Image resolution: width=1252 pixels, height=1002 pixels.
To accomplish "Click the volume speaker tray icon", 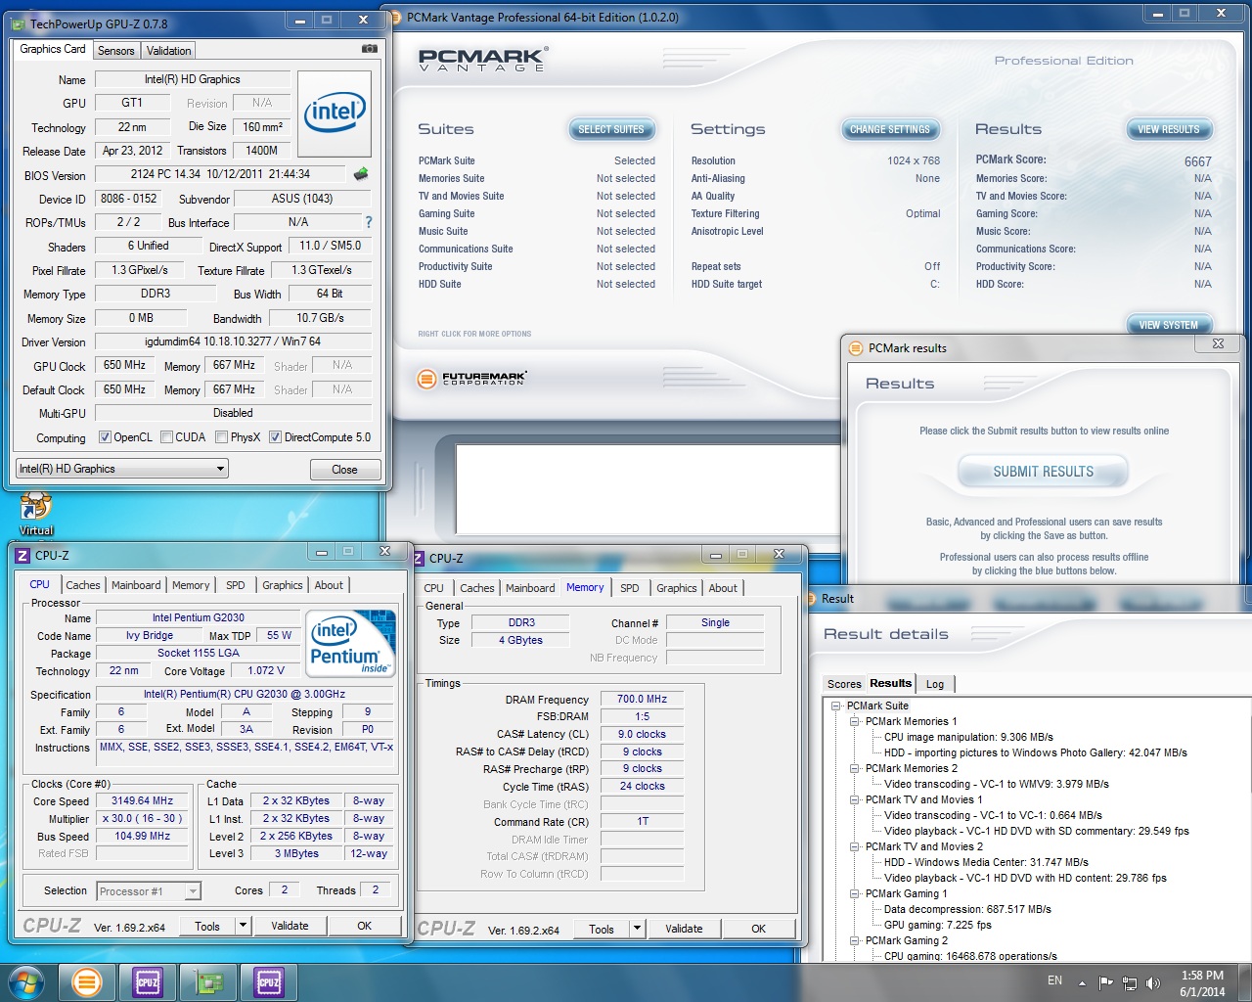I will click(1153, 982).
